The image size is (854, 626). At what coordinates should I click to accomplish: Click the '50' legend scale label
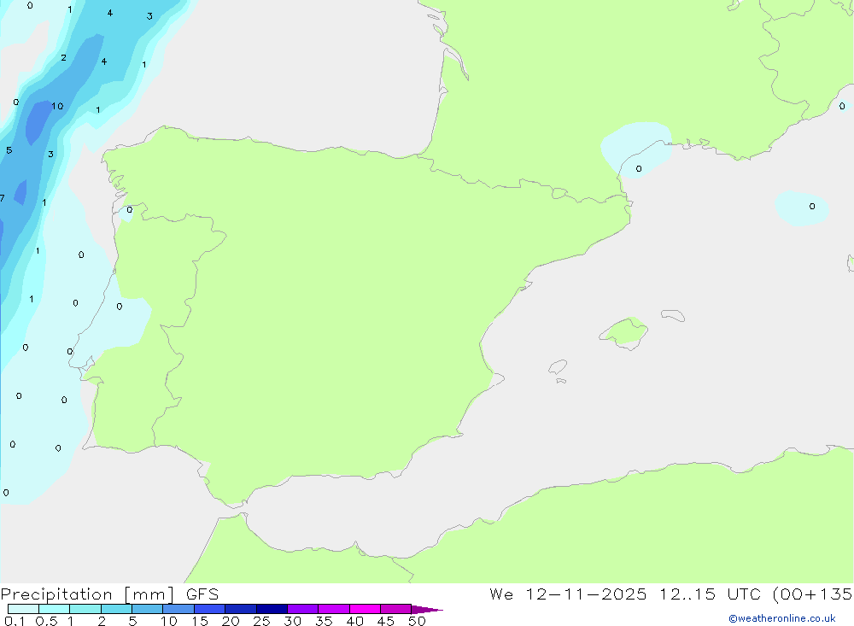tap(417, 621)
